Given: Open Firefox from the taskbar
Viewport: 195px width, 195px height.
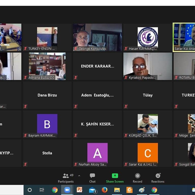Looking at the screenshot, I should (104, 190).
